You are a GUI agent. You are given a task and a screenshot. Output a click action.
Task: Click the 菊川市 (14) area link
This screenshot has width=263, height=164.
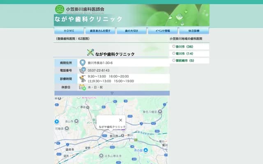(x=185, y=54)
